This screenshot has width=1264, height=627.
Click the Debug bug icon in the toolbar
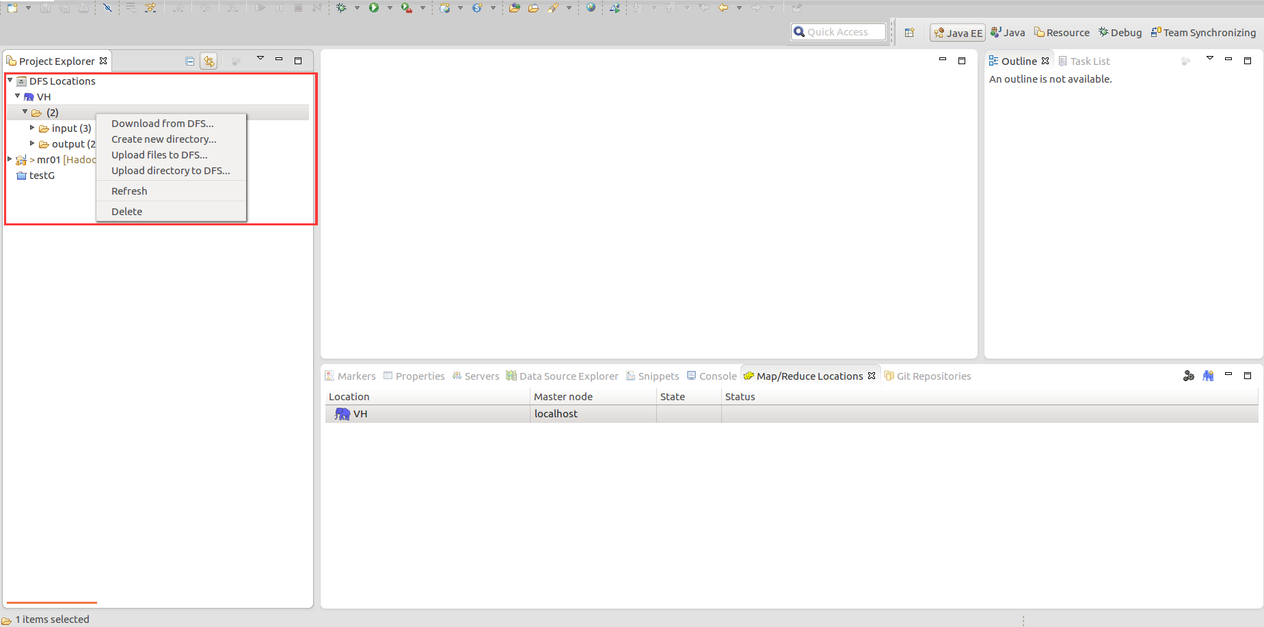(340, 8)
